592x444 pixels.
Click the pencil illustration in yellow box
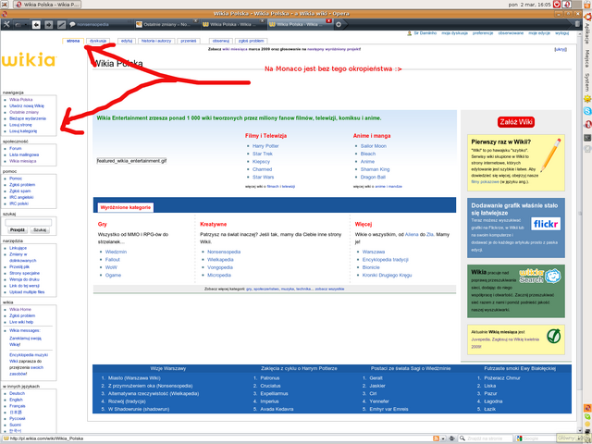(x=551, y=155)
